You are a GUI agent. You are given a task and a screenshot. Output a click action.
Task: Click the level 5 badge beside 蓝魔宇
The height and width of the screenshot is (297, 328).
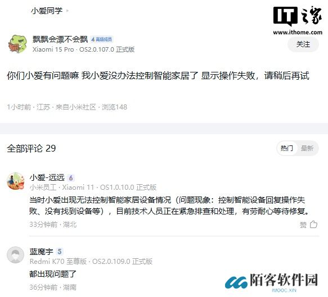click(60, 252)
